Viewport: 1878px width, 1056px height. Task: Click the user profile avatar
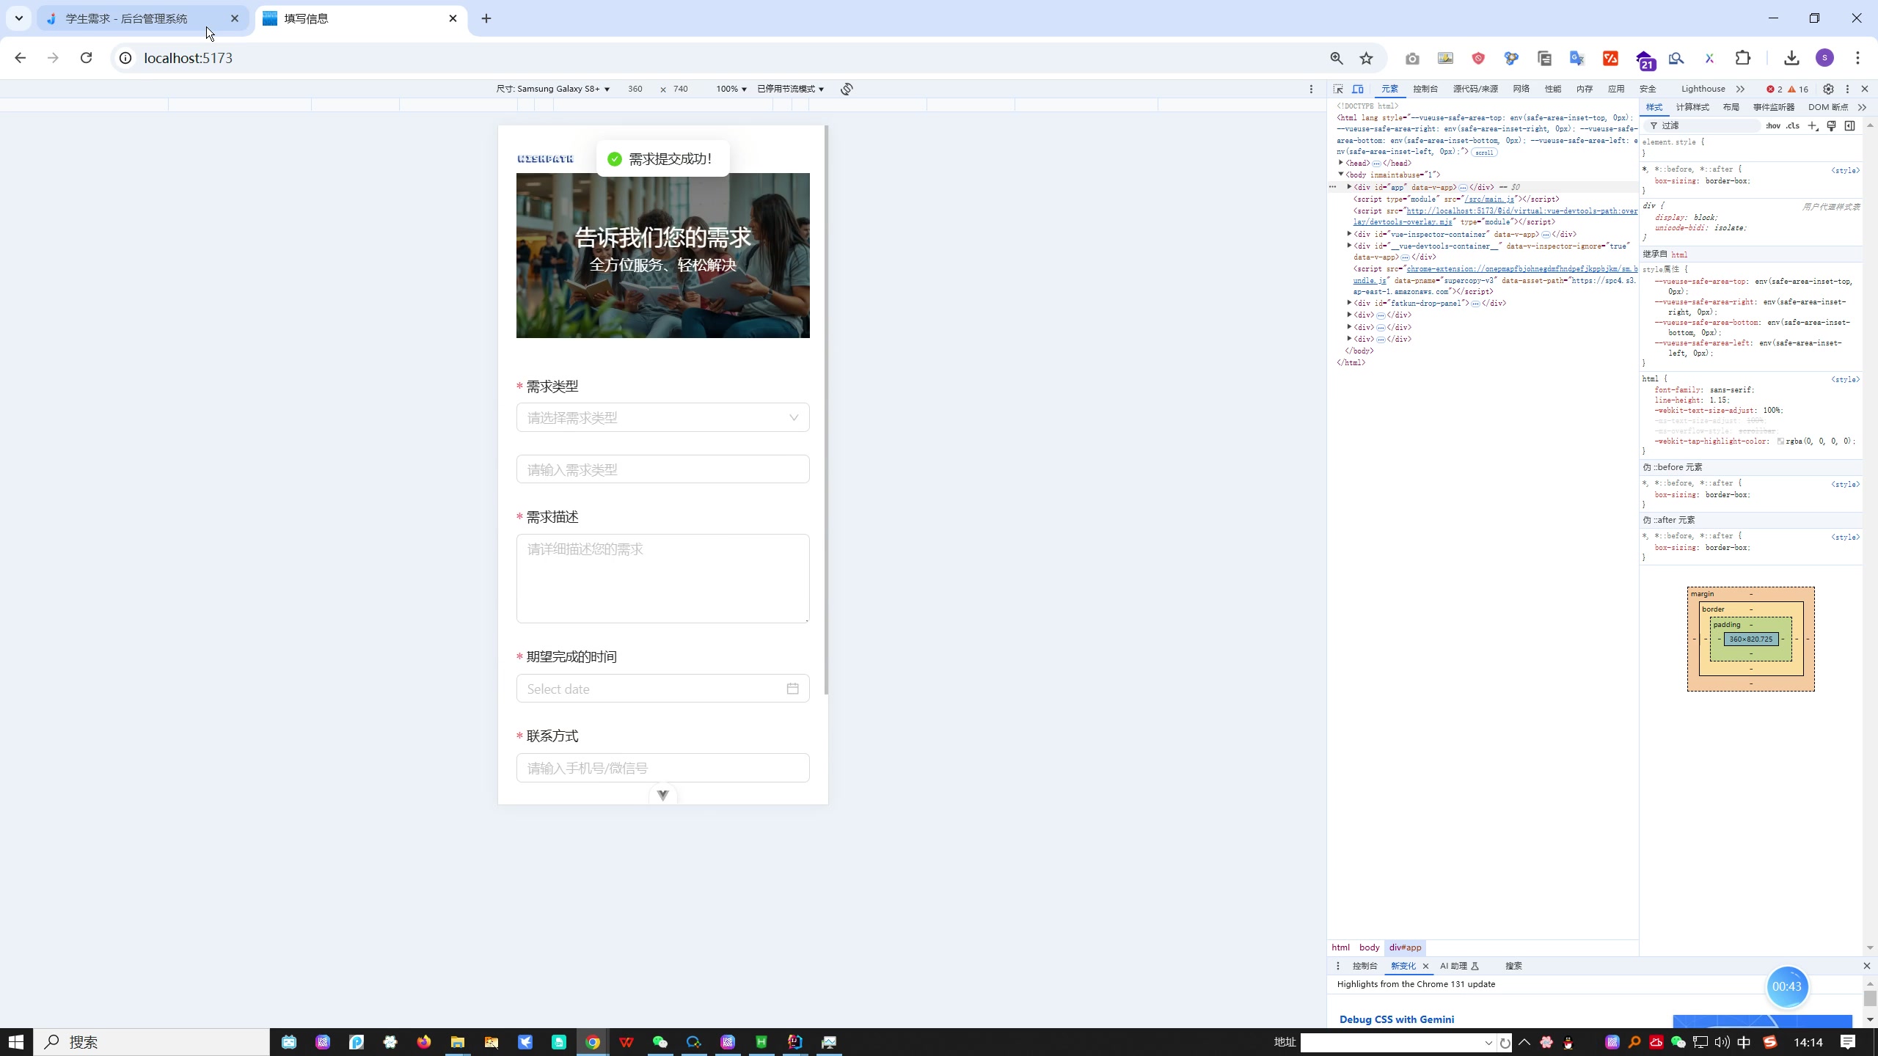coord(1825,58)
